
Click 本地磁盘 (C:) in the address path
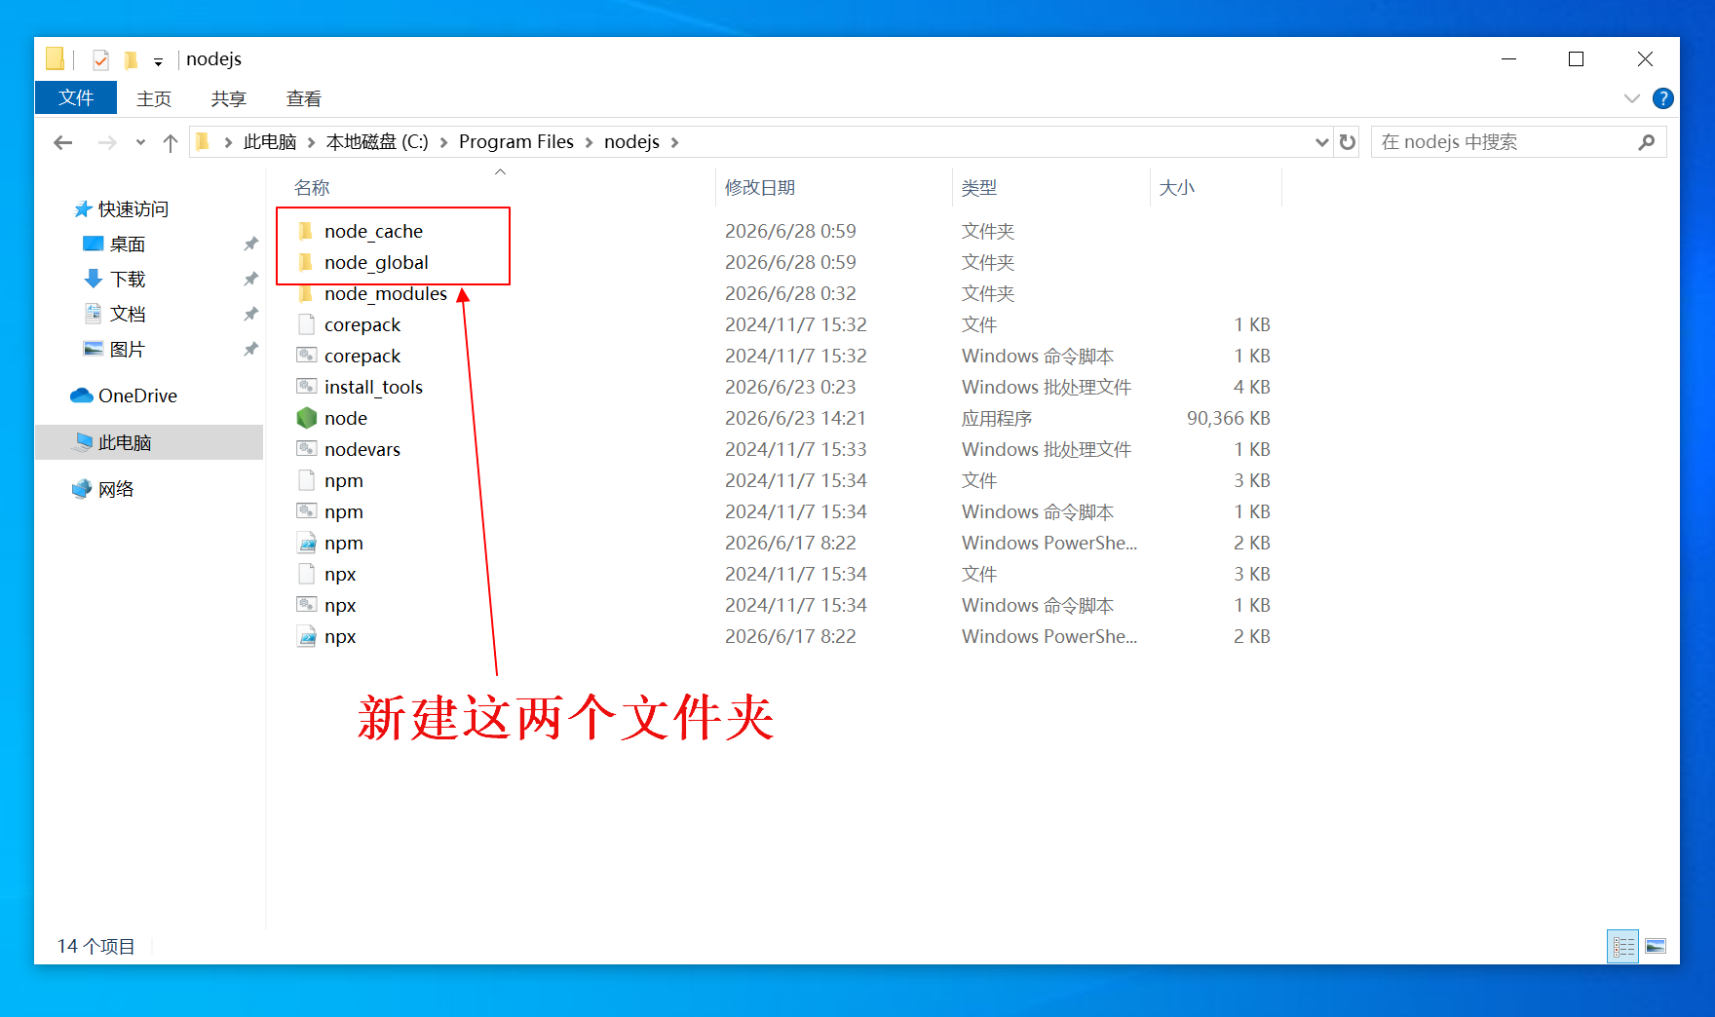pos(377,142)
